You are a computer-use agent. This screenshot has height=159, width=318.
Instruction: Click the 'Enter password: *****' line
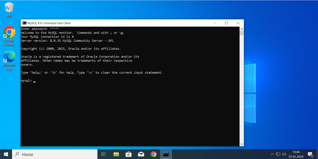(x=40, y=29)
